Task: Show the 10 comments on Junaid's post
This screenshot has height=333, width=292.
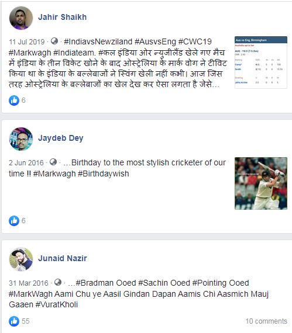Action: [266, 321]
